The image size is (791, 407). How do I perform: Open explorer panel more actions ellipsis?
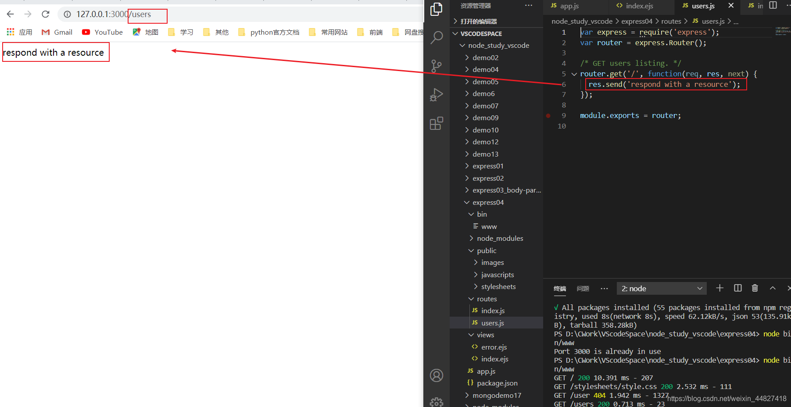pos(529,6)
